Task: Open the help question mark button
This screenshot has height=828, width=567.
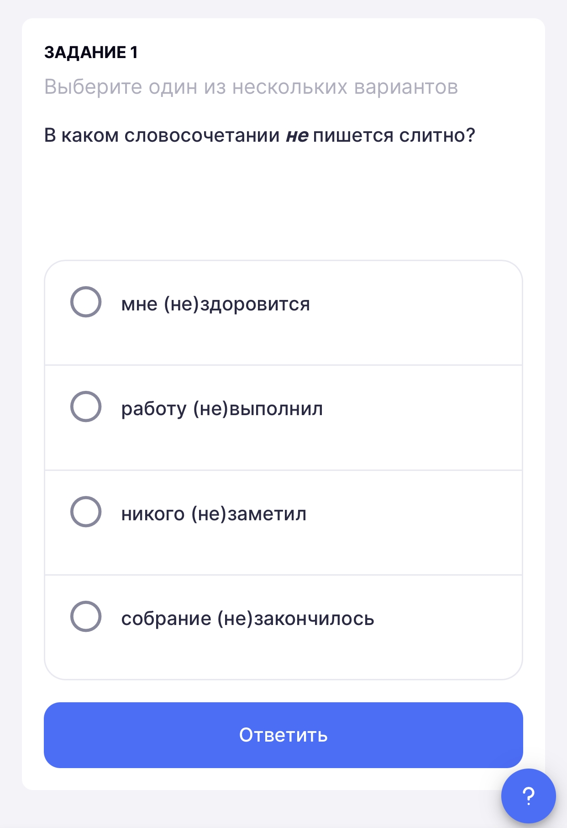Action: tap(528, 796)
